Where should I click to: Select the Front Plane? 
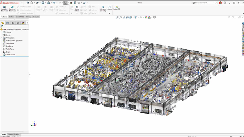pos(10,43)
